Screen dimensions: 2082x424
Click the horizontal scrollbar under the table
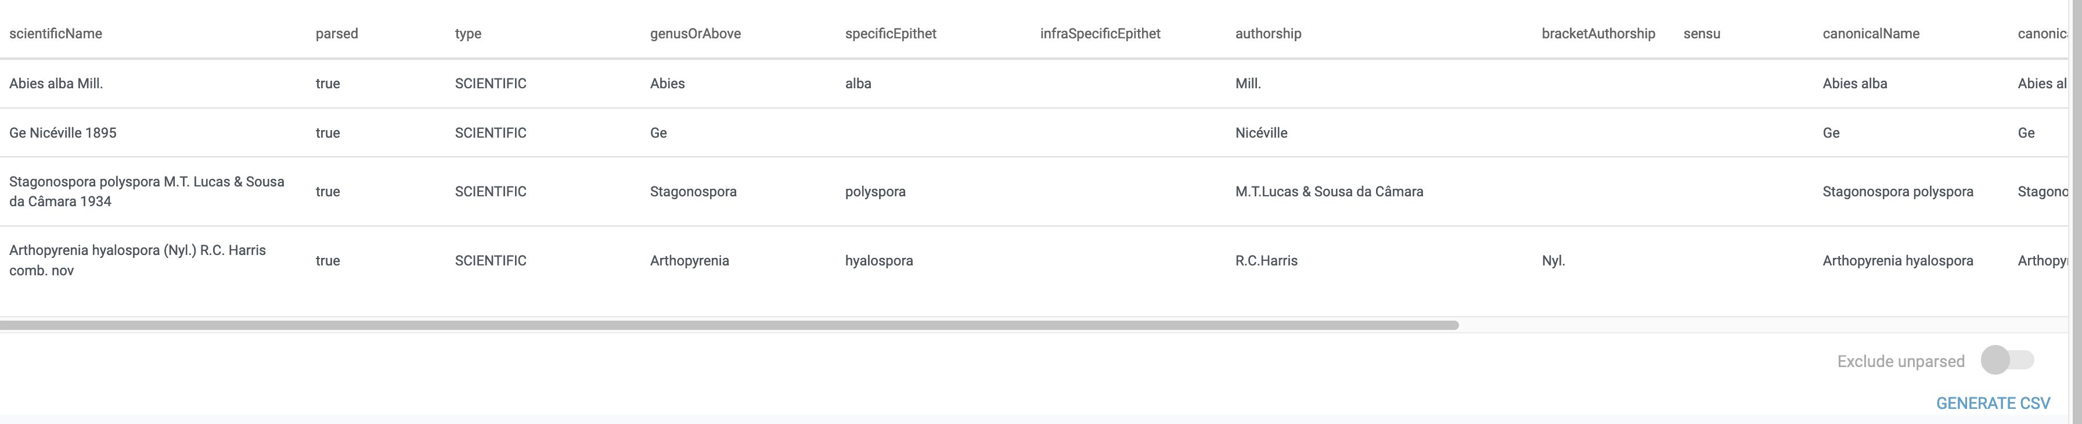tap(727, 325)
